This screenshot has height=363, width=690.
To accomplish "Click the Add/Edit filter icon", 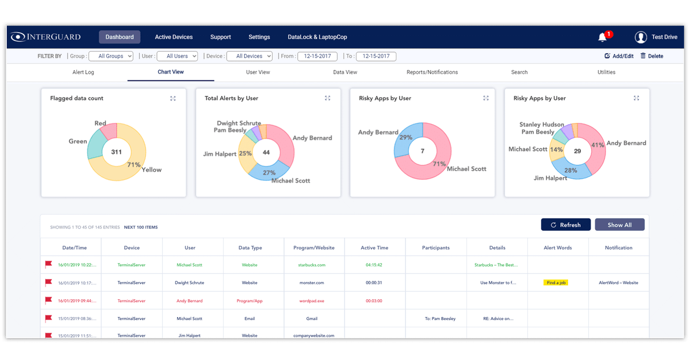I will coord(607,56).
